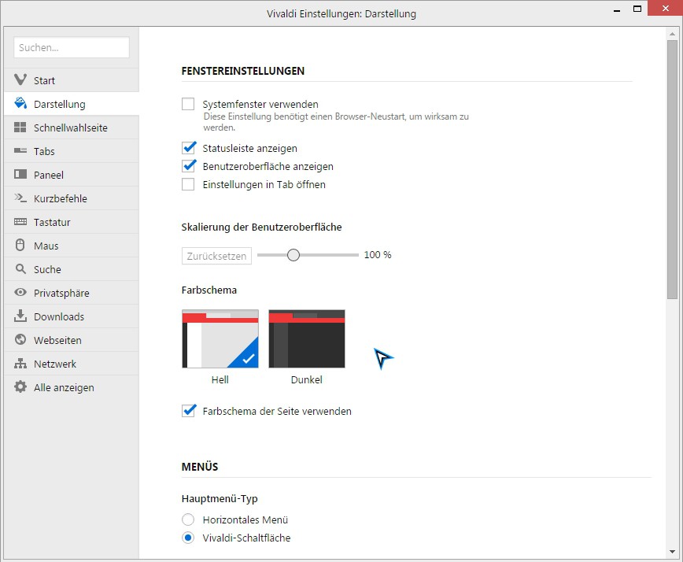
Task: Open Downloads settings via download icon
Action: (x=20, y=316)
